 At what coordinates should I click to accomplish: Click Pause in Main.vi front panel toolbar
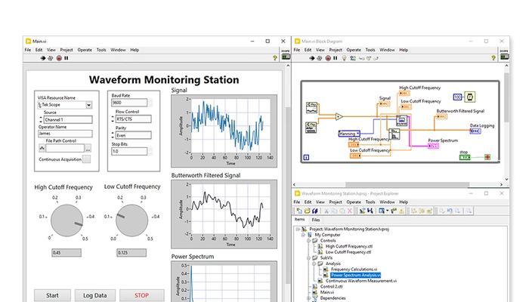66,58
